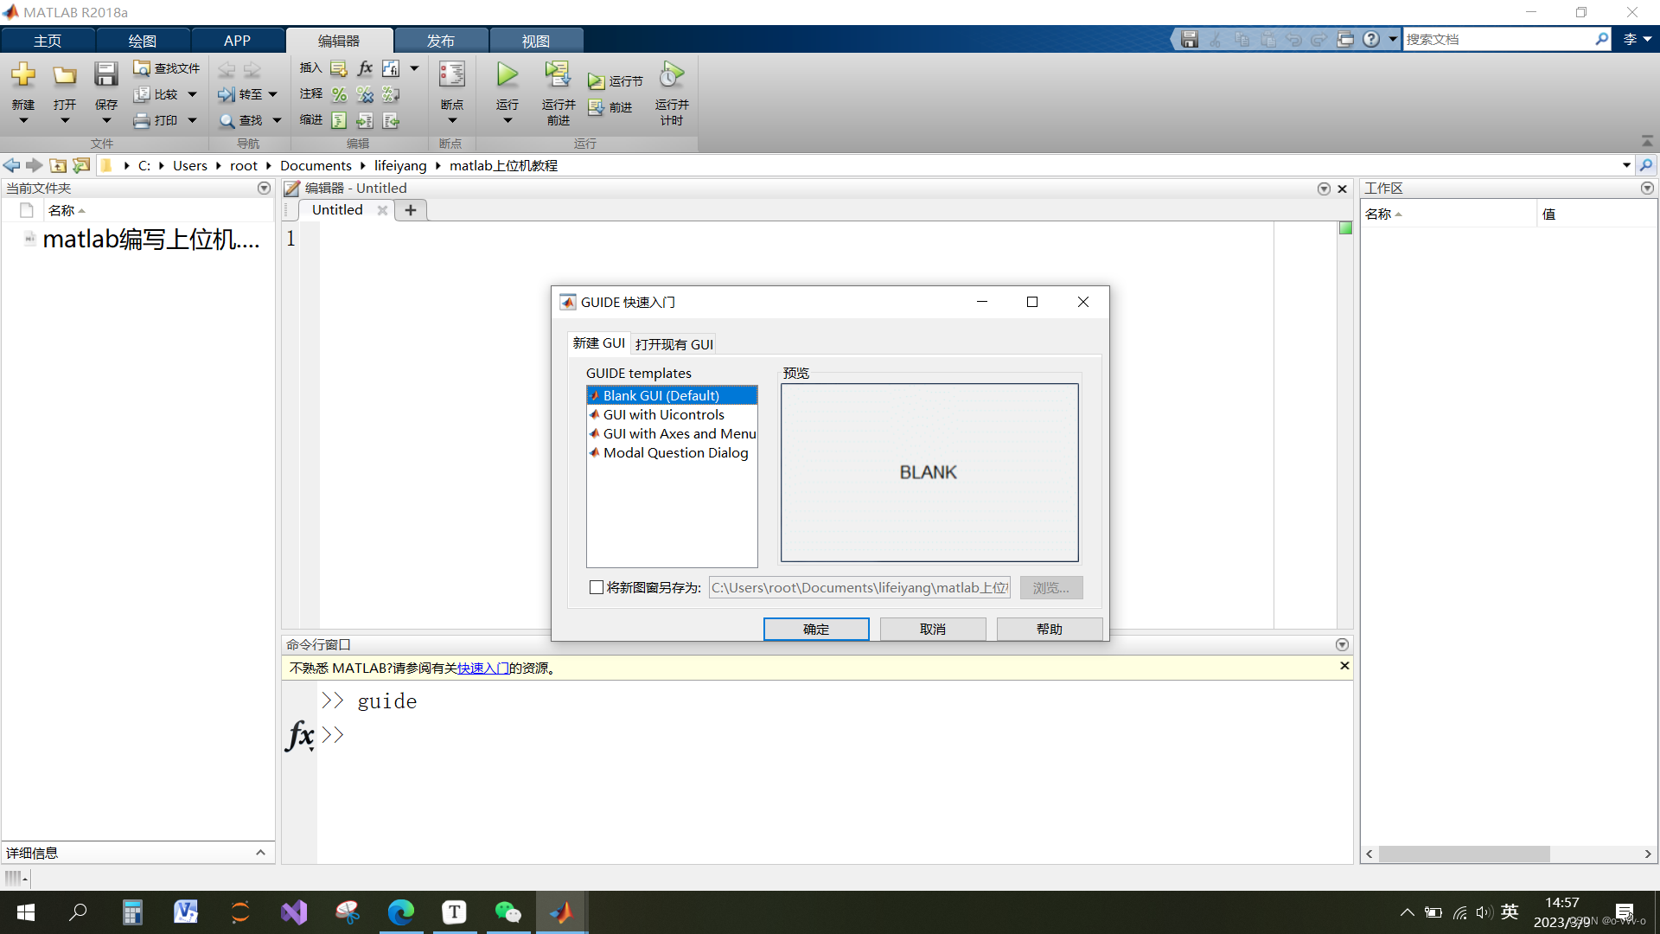Open the 绘图 ribbon tab
Viewport: 1660px width, 934px height.
click(x=142, y=41)
